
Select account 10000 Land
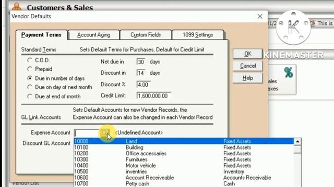tap(184, 141)
